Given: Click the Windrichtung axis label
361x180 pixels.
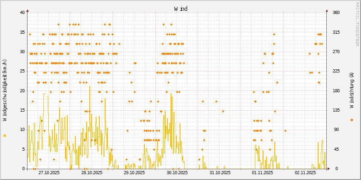Looking at the screenshot, I should [x=352, y=90].
